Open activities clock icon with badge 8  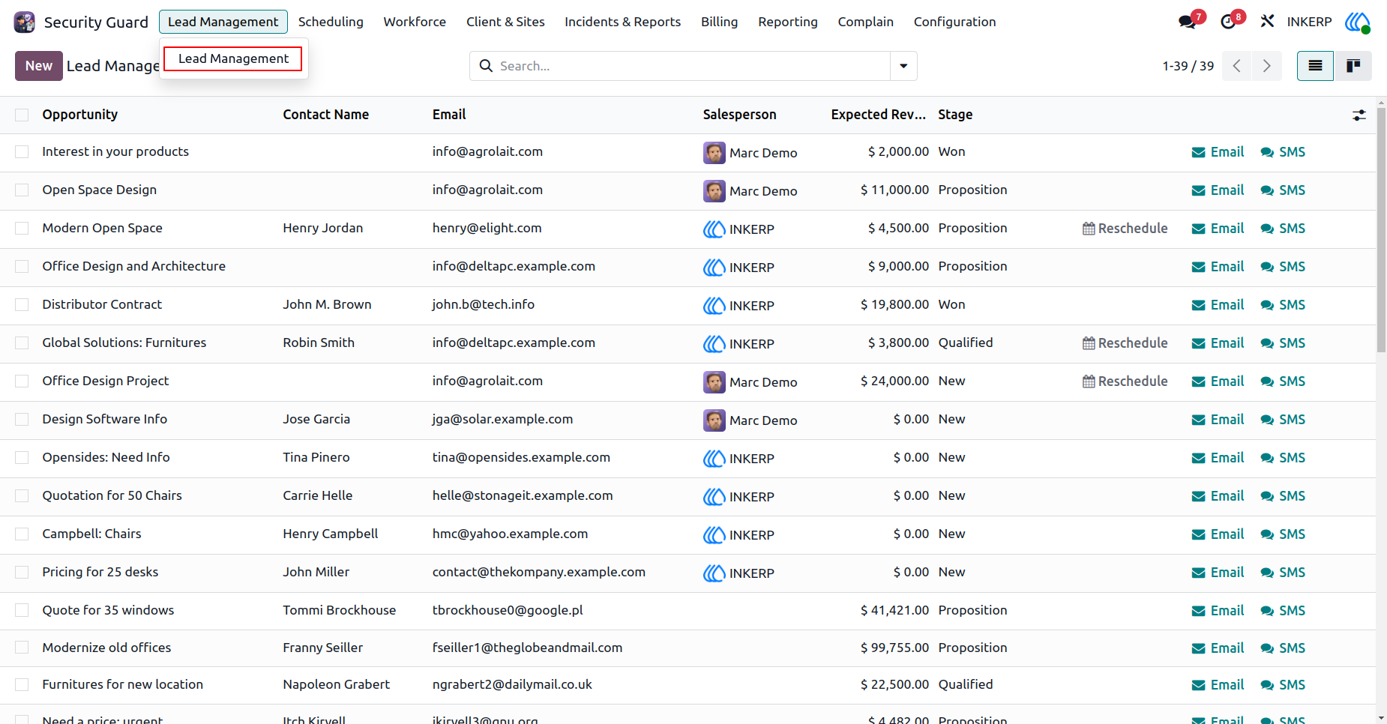(x=1228, y=22)
